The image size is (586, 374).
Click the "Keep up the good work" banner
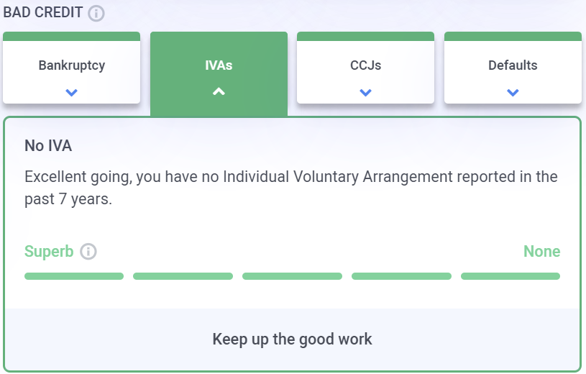coord(293,339)
